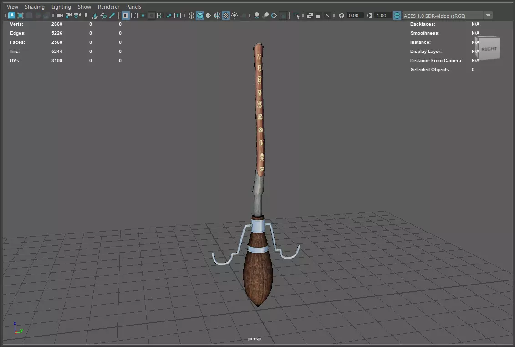Toggle the View Transform ON button
Image resolution: width=515 pixels, height=347 pixels.
397,16
